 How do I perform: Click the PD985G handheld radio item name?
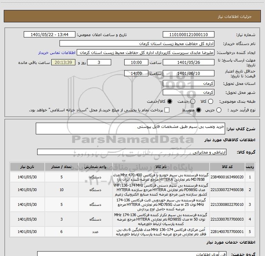pos(161,190)
